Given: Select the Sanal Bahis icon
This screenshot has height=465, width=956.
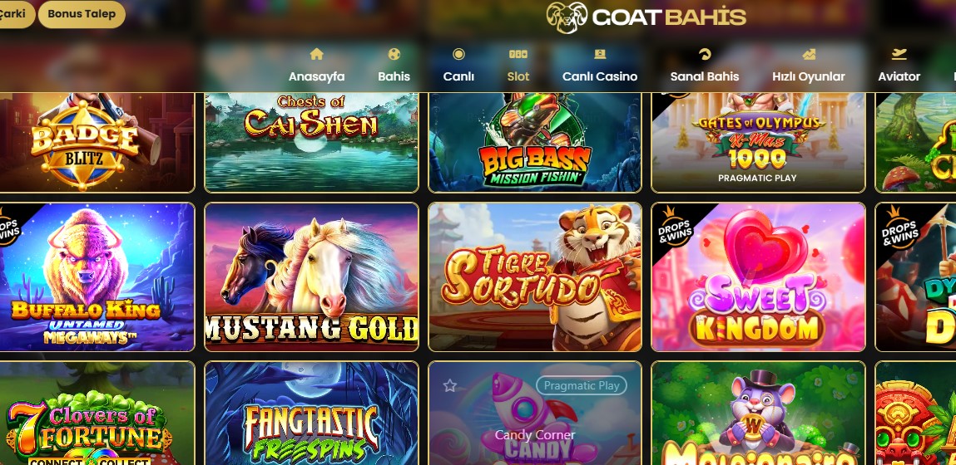Looking at the screenshot, I should [x=705, y=54].
